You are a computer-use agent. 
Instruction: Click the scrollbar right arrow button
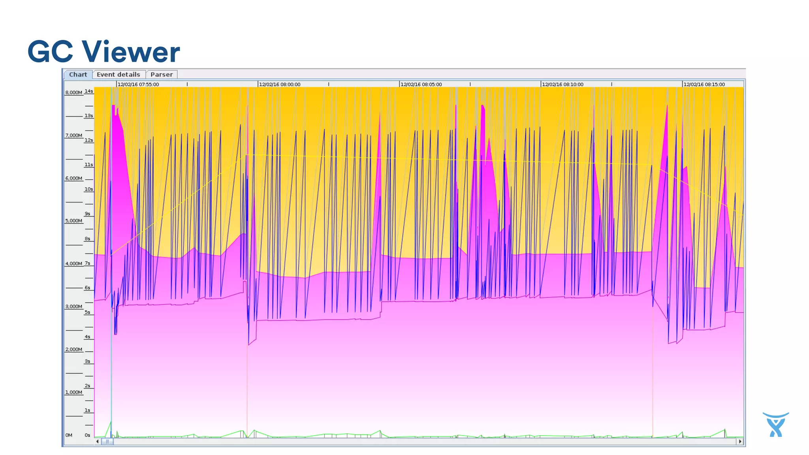coord(740,442)
